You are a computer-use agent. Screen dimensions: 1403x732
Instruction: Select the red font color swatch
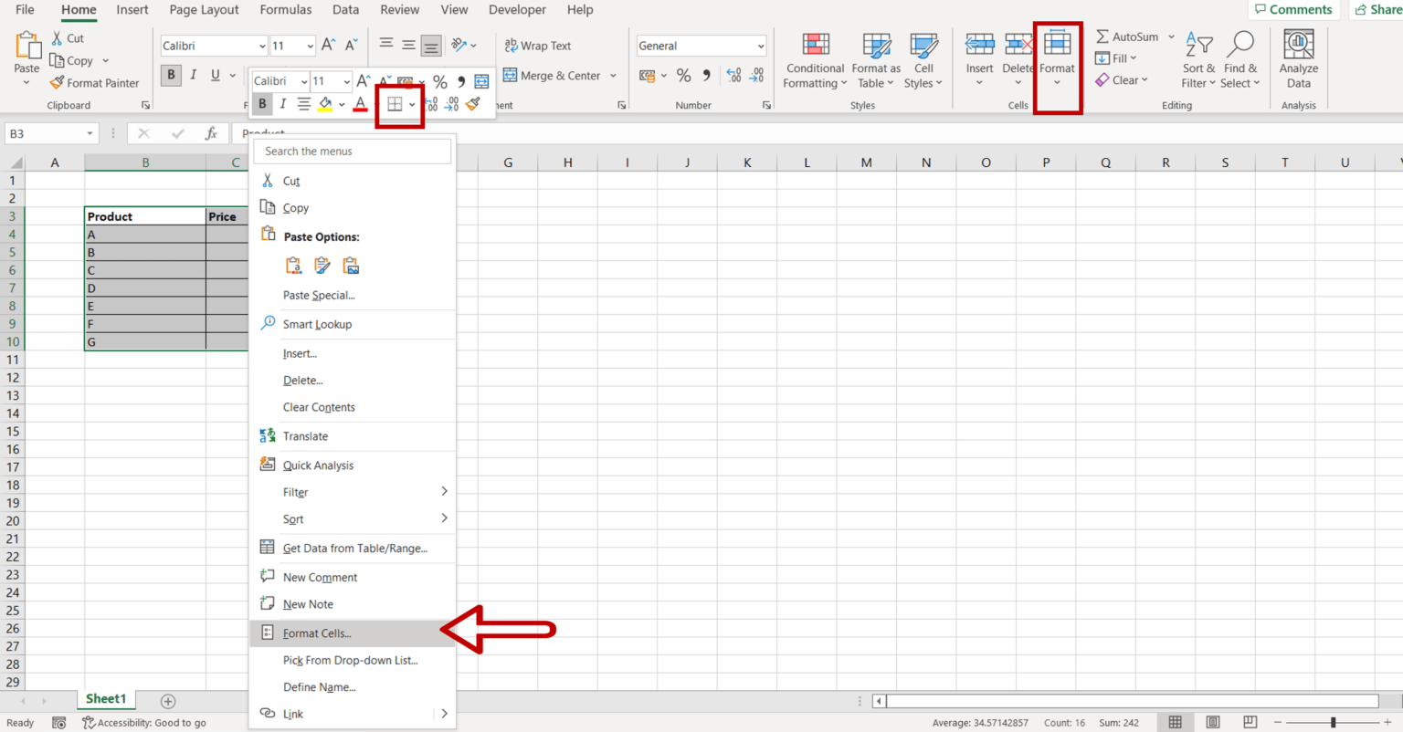coord(360,104)
